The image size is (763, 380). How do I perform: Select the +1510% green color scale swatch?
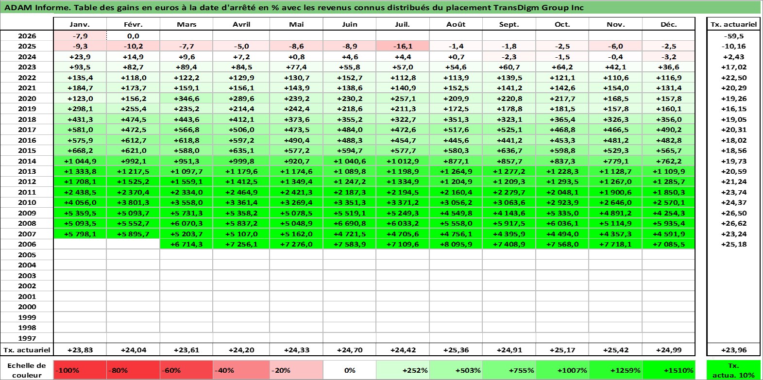click(668, 370)
